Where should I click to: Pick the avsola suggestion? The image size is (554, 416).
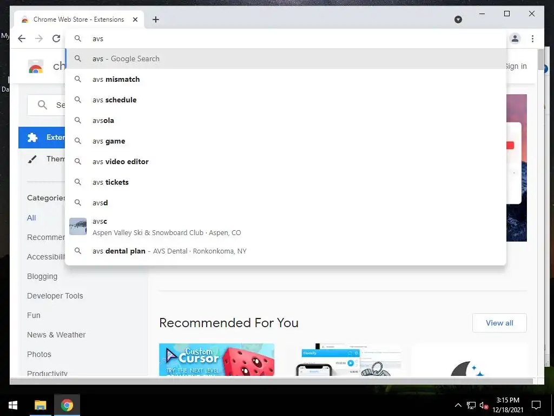click(286, 120)
